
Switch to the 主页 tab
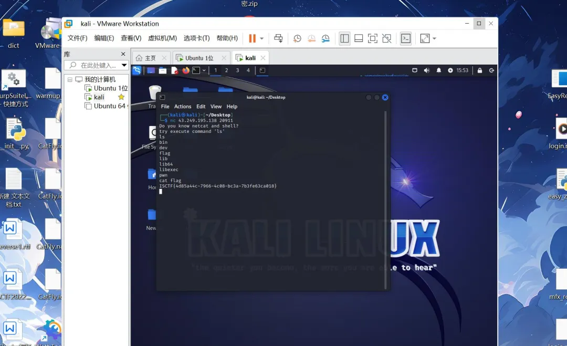[150, 58]
